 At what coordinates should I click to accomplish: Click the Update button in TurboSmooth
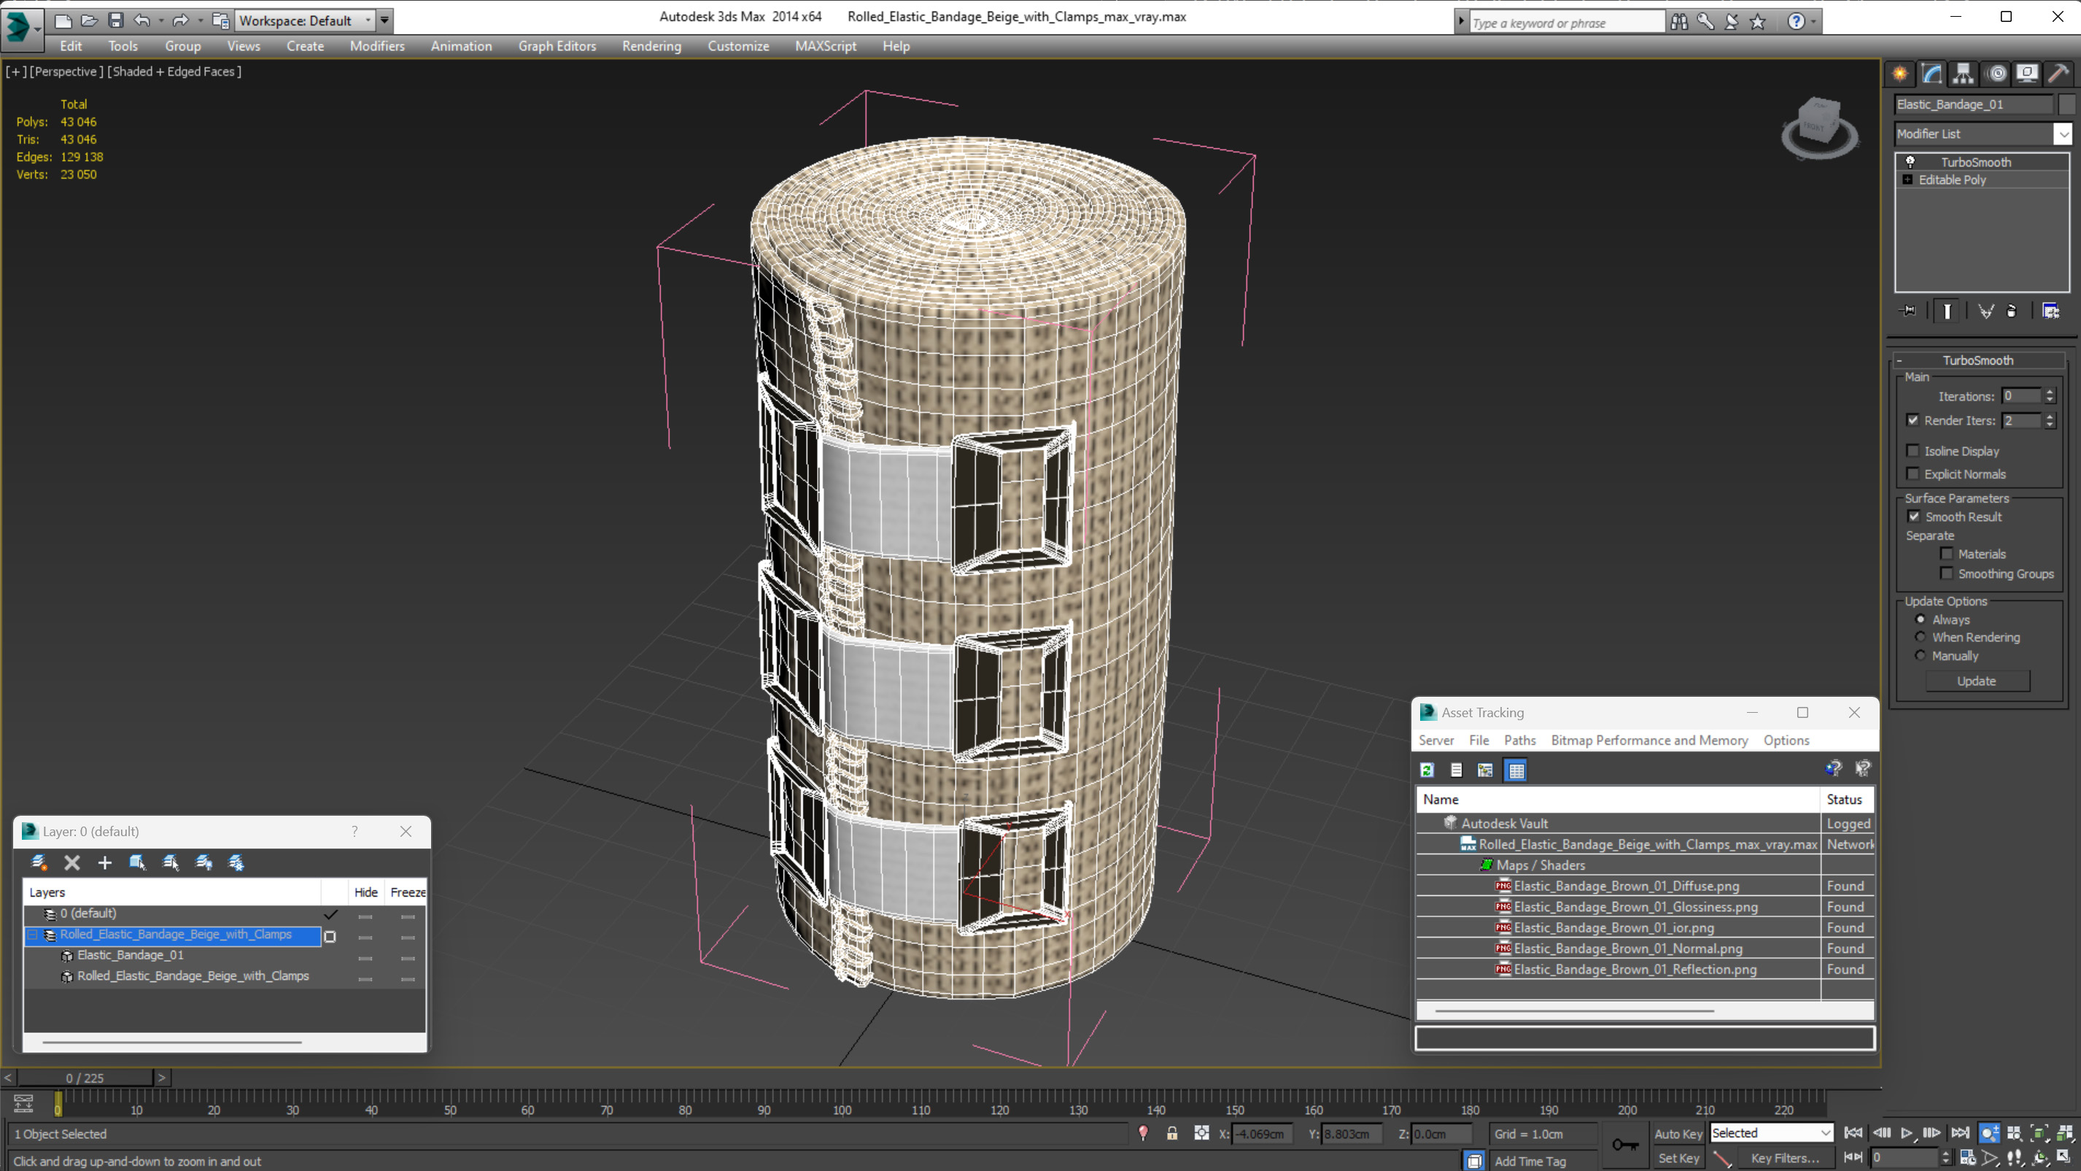pos(1978,681)
